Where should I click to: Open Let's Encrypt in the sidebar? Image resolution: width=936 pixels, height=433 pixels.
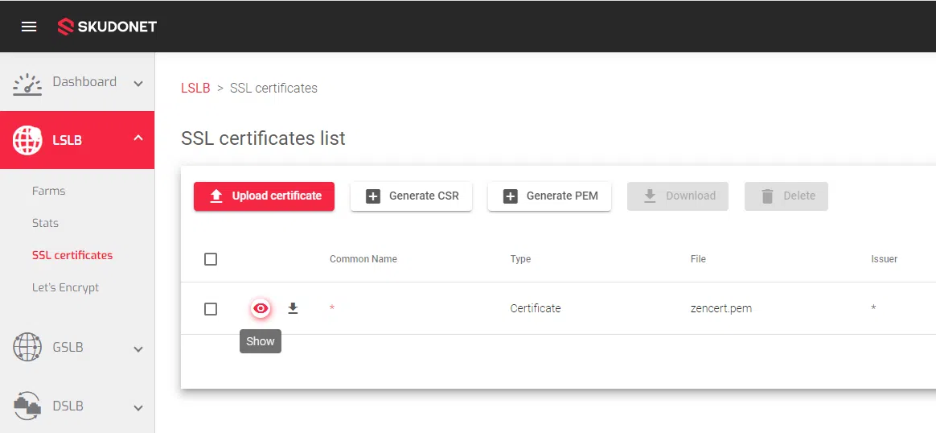tap(66, 287)
